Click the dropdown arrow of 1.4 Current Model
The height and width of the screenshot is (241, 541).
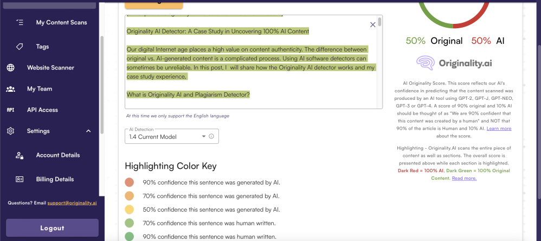pyautogui.click(x=204, y=136)
